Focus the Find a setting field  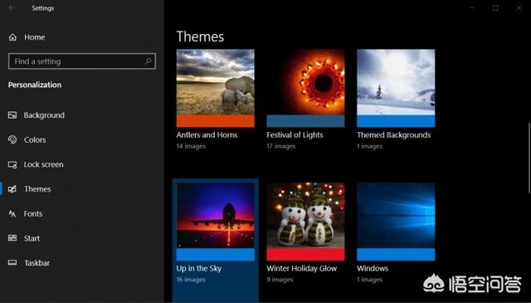point(82,61)
